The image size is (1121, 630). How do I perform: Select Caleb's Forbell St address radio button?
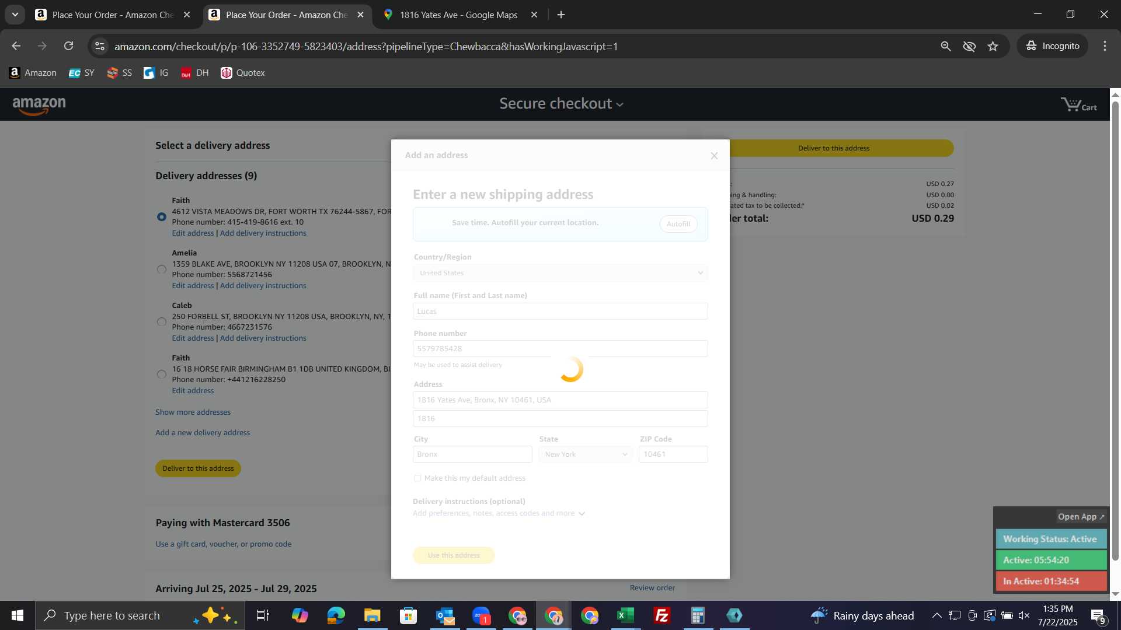click(x=162, y=322)
